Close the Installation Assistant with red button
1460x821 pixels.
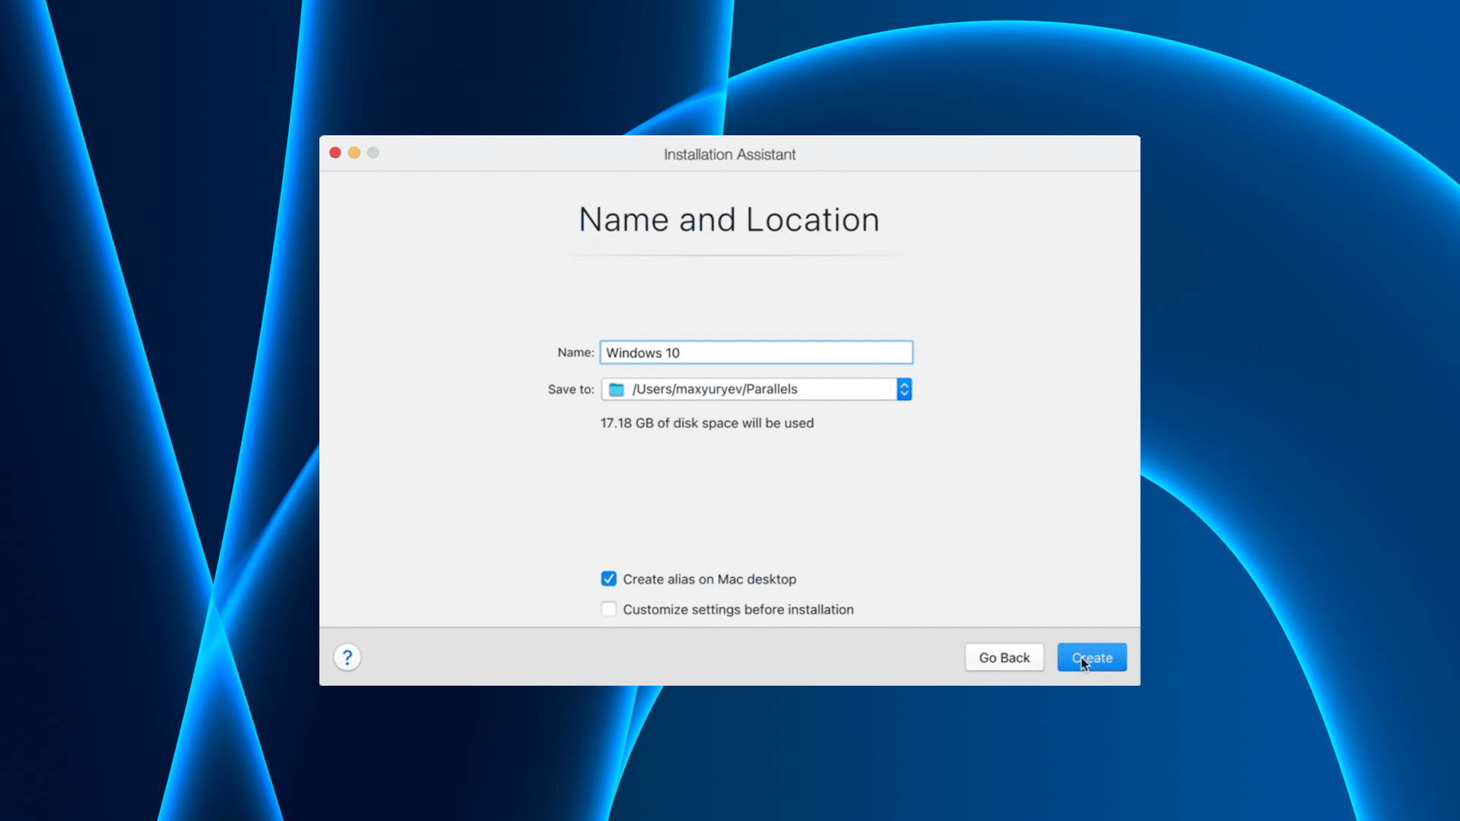tap(335, 153)
